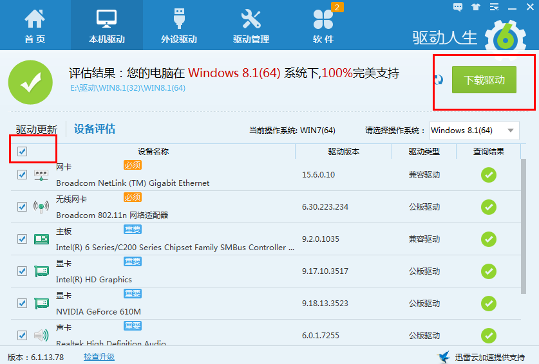Click the 驱动版本 column header
Image resolution: width=539 pixels, height=364 pixels.
[x=343, y=151]
